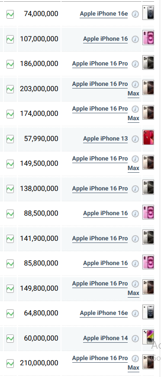Open iPhone 16 Pro Max link priced 174,000,000

(106, 113)
